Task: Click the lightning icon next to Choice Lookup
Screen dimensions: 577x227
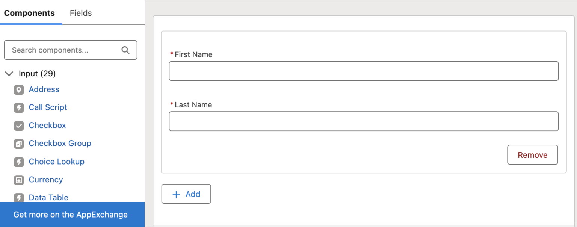Action: pos(19,162)
